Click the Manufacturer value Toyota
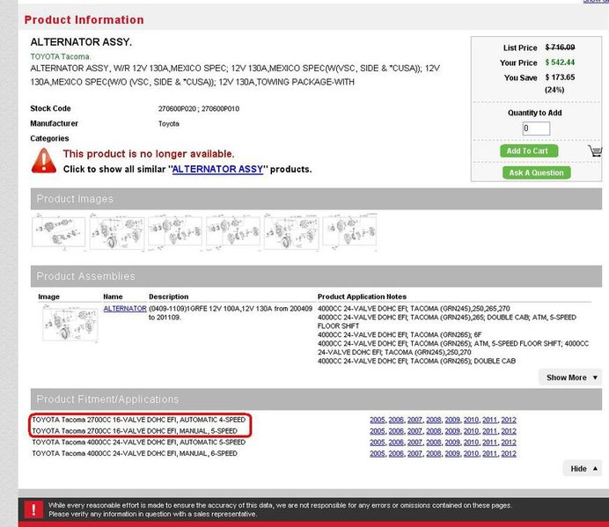This screenshot has width=609, height=527. [169, 124]
